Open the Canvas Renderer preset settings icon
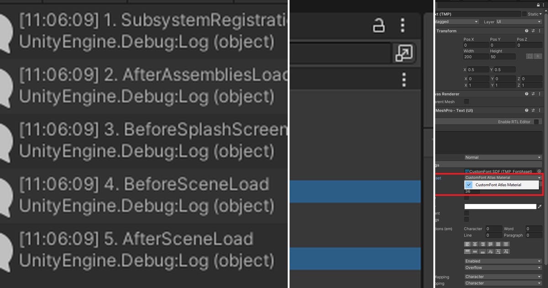 click(533, 94)
